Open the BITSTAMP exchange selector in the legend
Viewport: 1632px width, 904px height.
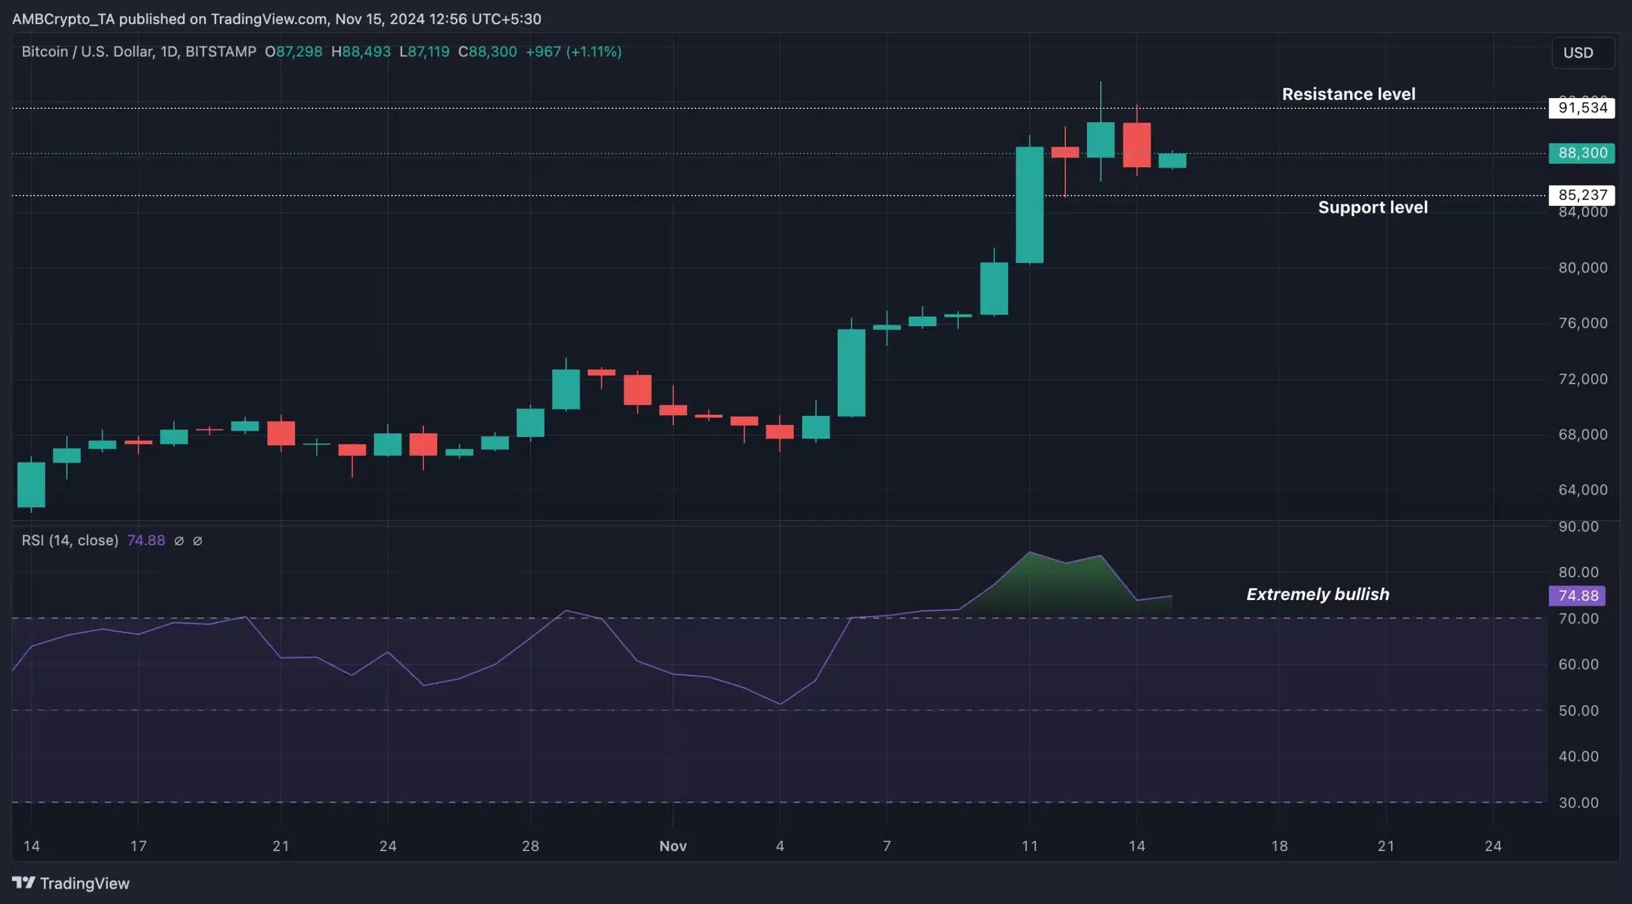(x=221, y=52)
